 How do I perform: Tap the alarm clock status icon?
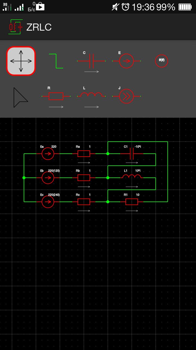(125, 7)
